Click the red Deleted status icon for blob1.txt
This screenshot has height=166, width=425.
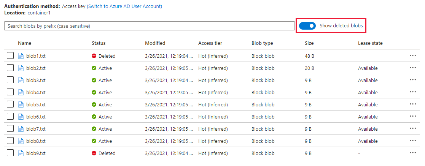coord(94,56)
